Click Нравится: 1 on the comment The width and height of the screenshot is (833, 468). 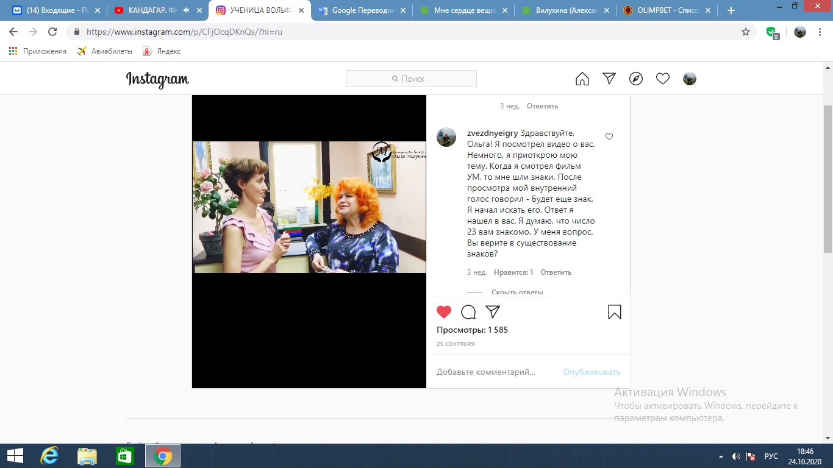(x=513, y=272)
